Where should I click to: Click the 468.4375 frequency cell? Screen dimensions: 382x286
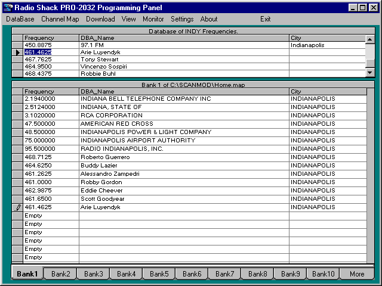tap(51, 74)
